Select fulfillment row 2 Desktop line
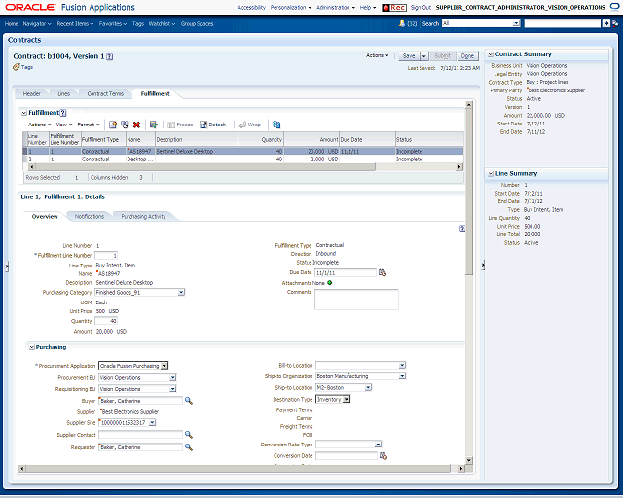Screen dimensions: 623x498 coord(243,160)
